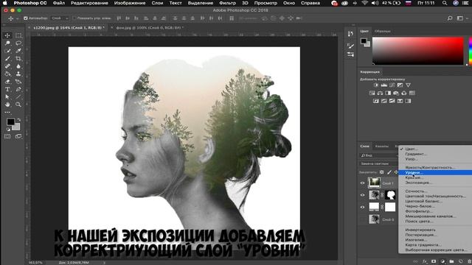Switch to the Образцы tab

click(x=383, y=31)
